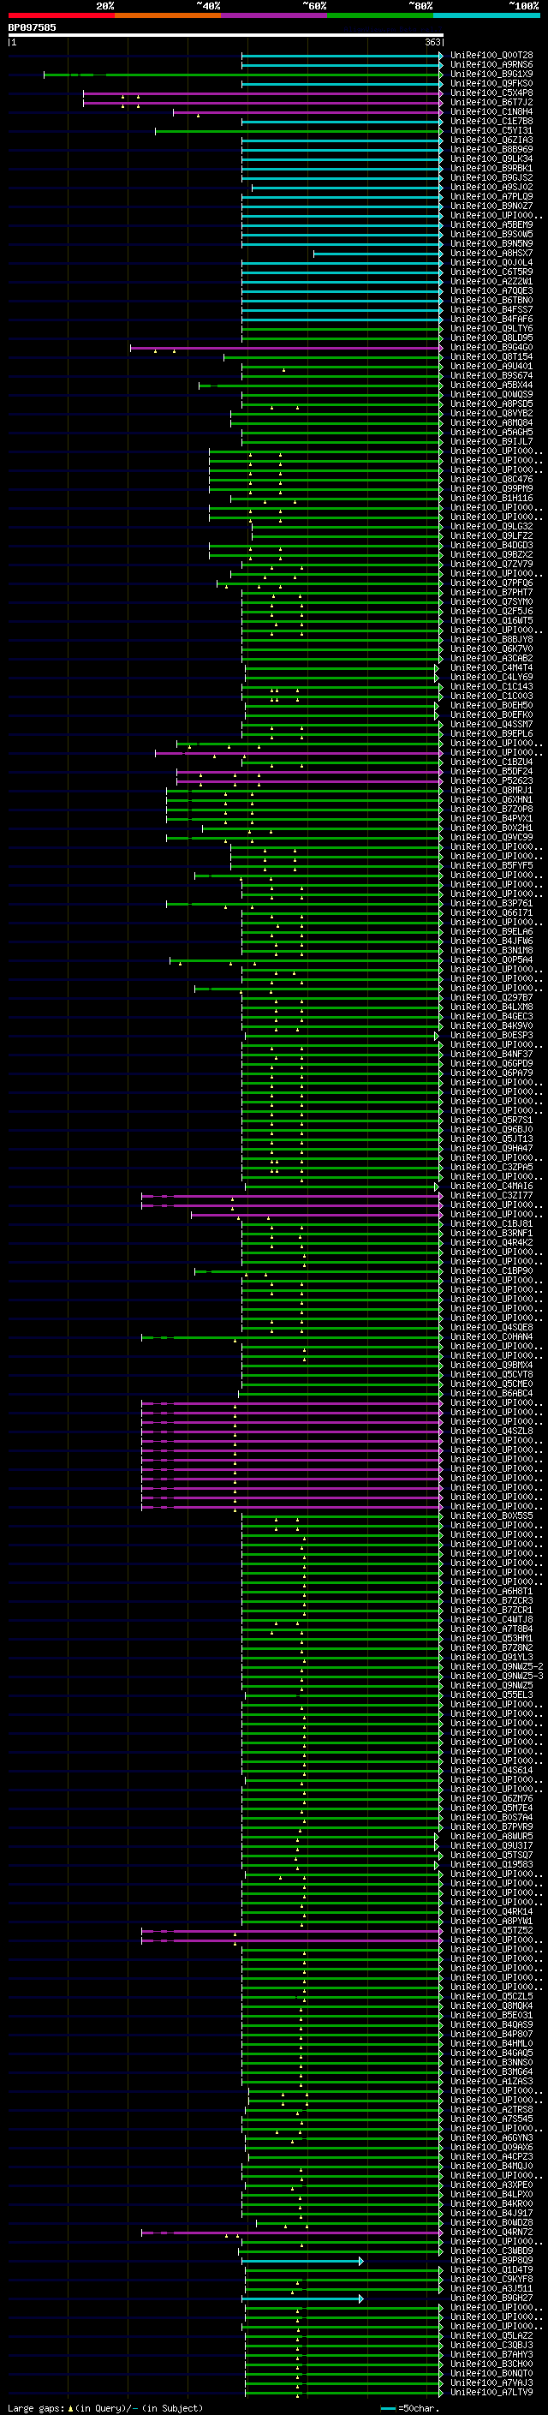Image resolution: width=548 pixels, height=2415 pixels.
Task: Select hit label UniRef100_Q4S614
Action: (491, 1770)
